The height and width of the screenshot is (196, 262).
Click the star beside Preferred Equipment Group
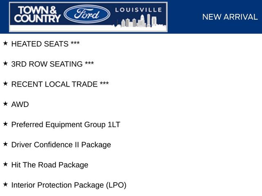coord(5,124)
